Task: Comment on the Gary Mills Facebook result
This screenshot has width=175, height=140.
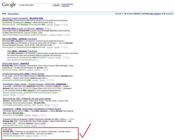Action: coord(63,58)
